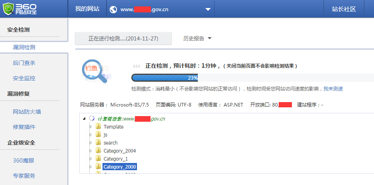Click the Category_2000 folder icon
Viewport: 374px width, 185px height.
point(98,167)
